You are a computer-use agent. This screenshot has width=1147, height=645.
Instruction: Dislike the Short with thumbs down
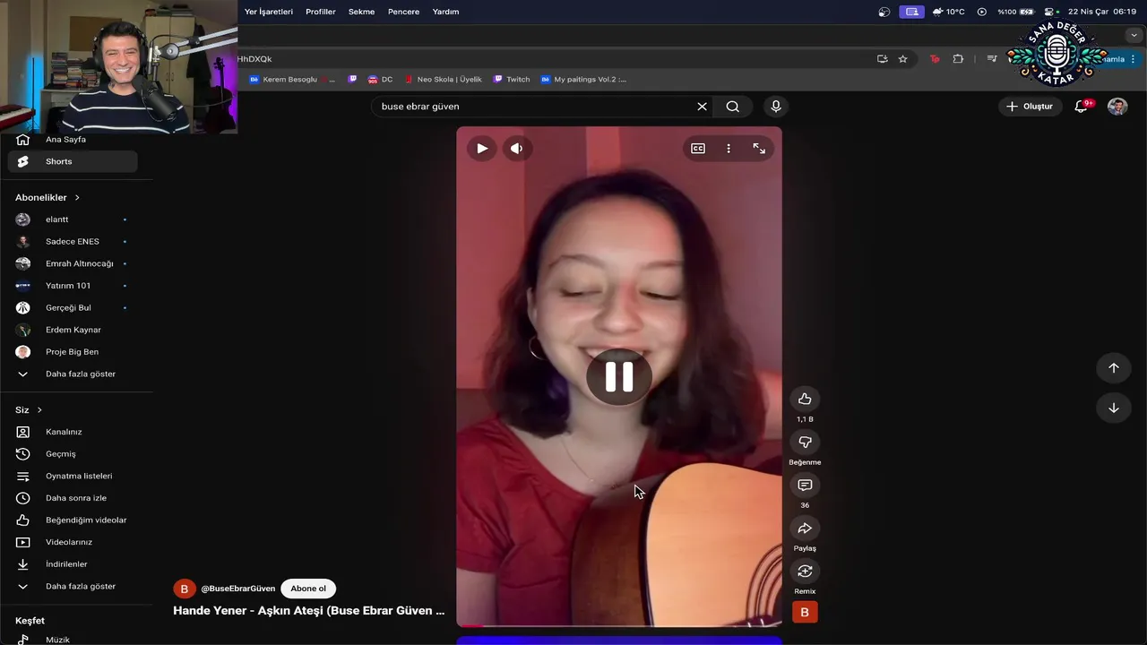click(805, 442)
